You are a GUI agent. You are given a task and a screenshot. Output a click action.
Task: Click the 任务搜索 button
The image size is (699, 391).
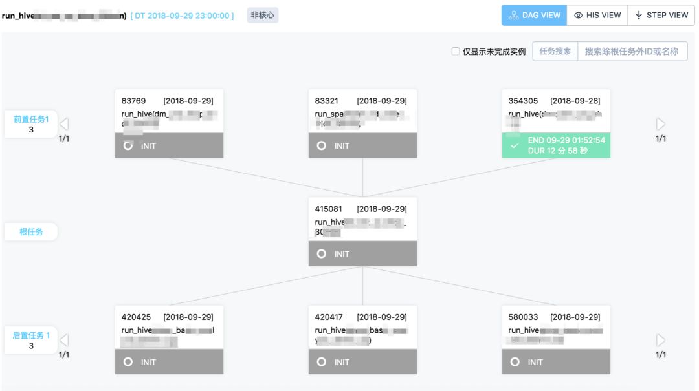(x=555, y=51)
